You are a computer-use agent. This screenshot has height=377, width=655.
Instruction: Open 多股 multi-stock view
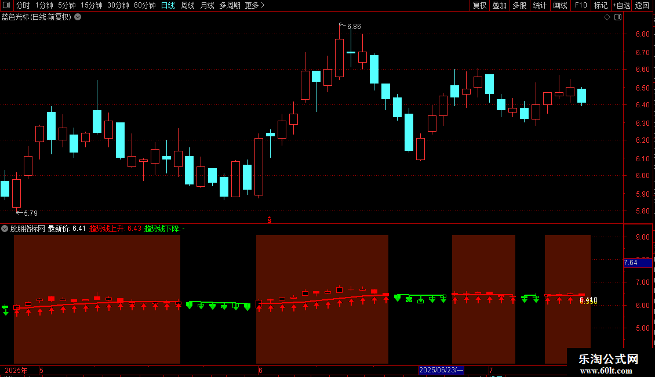(x=519, y=5)
